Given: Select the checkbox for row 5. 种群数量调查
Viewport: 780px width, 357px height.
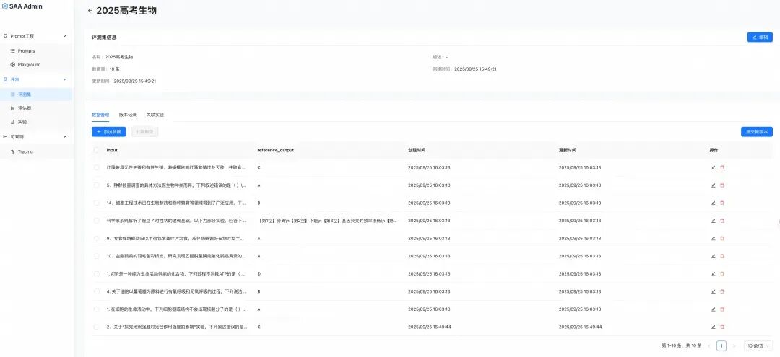Looking at the screenshot, I should 97,185.
